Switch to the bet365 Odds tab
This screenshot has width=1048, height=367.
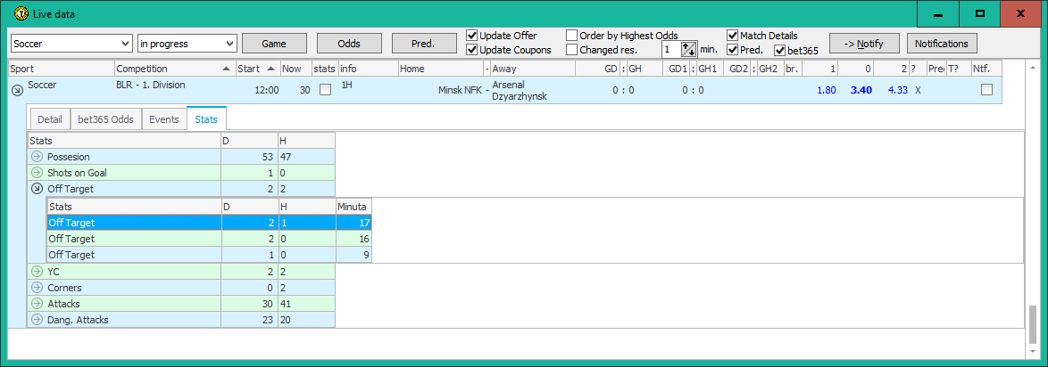pyautogui.click(x=105, y=118)
